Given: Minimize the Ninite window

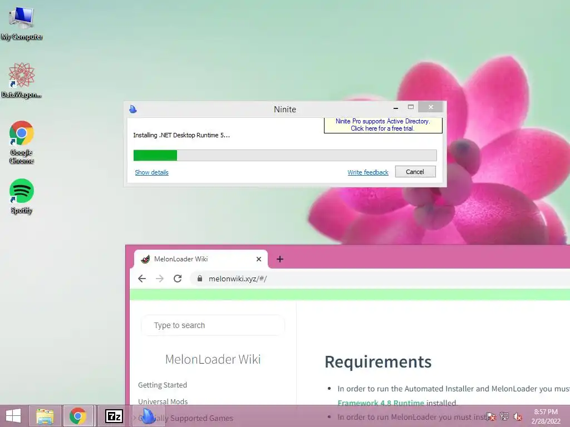Looking at the screenshot, I should pyautogui.click(x=396, y=107).
